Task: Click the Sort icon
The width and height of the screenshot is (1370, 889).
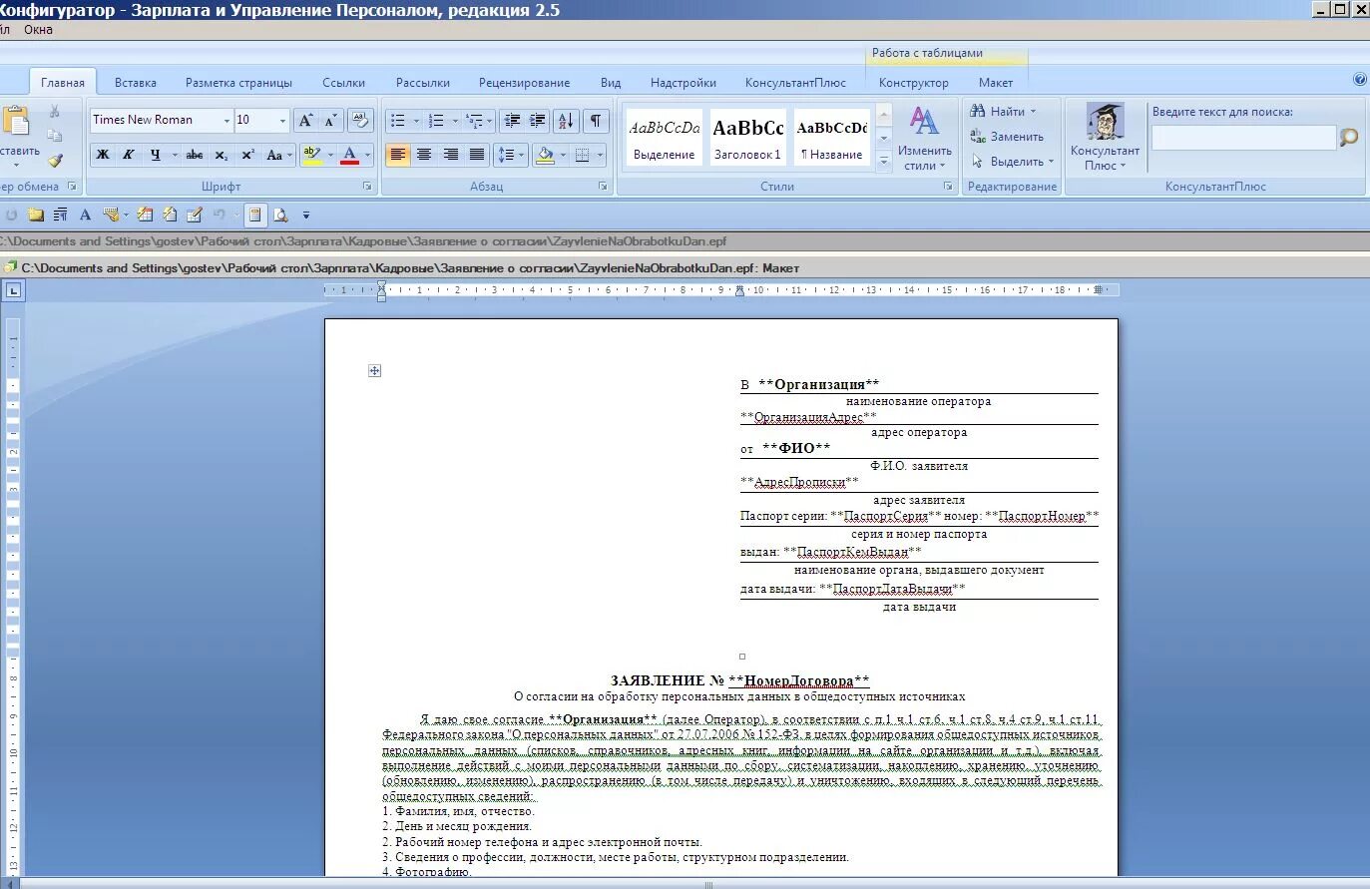Action: point(566,121)
